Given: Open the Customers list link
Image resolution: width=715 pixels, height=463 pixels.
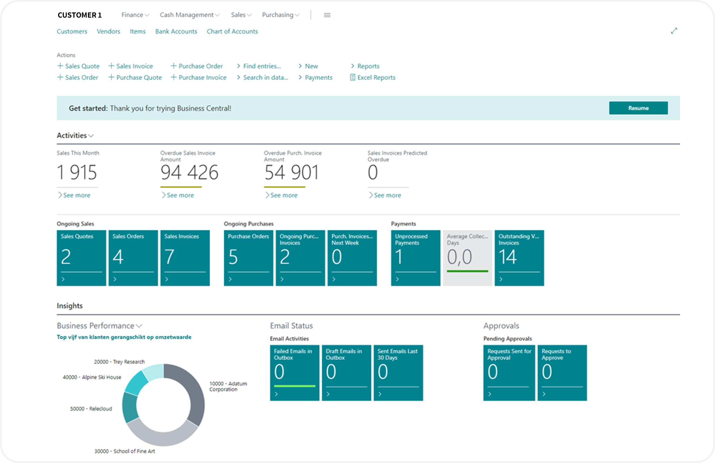Looking at the screenshot, I should click(72, 31).
